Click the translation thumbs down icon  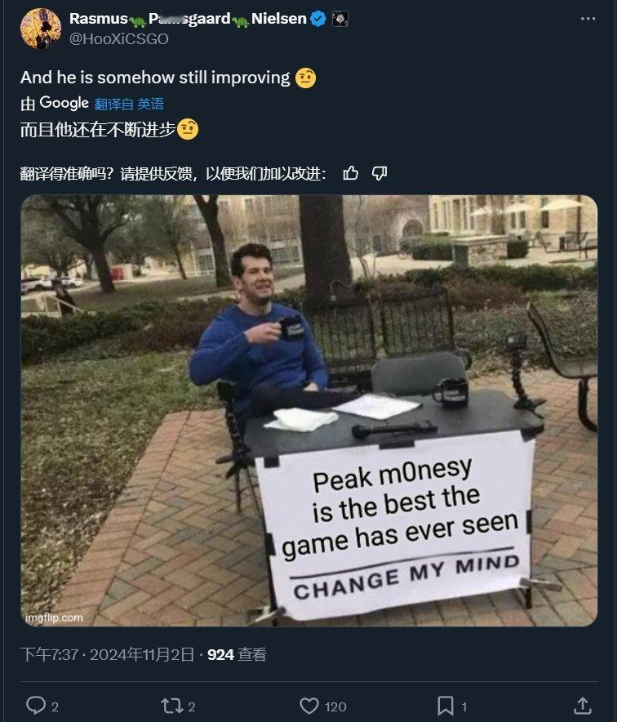pos(380,173)
